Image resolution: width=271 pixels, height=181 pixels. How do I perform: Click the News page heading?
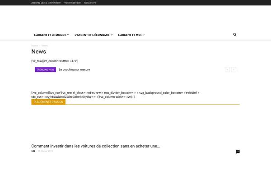[38, 52]
